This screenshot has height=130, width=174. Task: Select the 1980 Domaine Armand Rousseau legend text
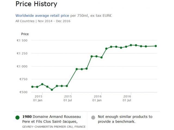click(52, 119)
